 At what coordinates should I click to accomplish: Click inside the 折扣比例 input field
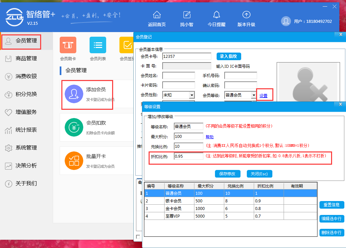tap(188, 156)
